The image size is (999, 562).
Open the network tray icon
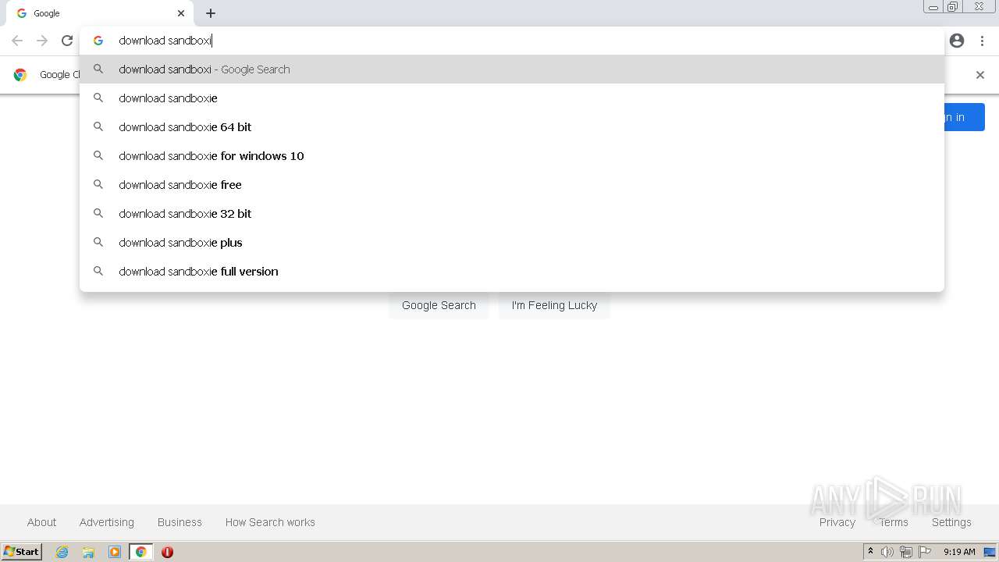pyautogui.click(x=906, y=552)
